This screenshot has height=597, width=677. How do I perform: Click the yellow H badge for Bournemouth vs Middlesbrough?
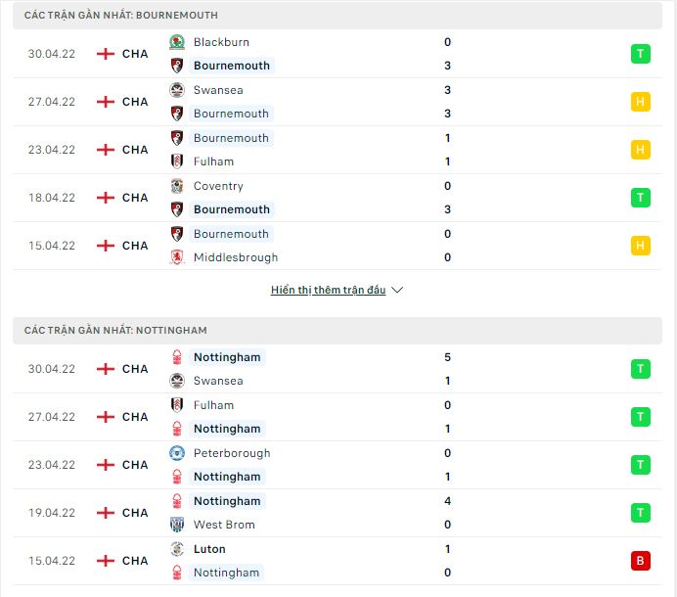641,246
